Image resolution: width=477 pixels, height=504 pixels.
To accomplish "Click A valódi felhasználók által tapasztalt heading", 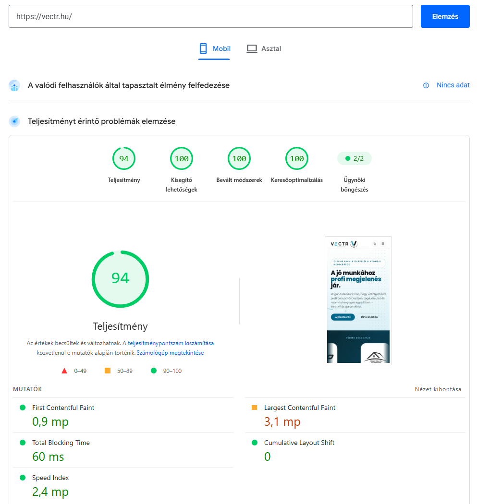I will click(129, 85).
